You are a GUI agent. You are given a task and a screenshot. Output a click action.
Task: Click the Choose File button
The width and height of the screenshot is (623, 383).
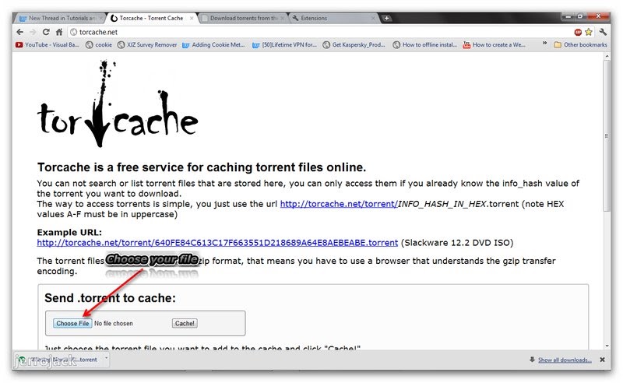point(72,323)
